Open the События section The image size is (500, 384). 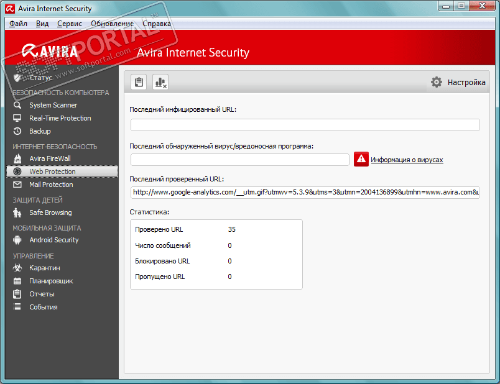pyautogui.click(x=44, y=307)
